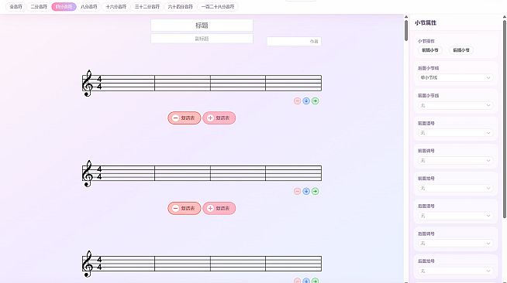
Task: Click the second measure of the first staff
Action: click(182, 83)
